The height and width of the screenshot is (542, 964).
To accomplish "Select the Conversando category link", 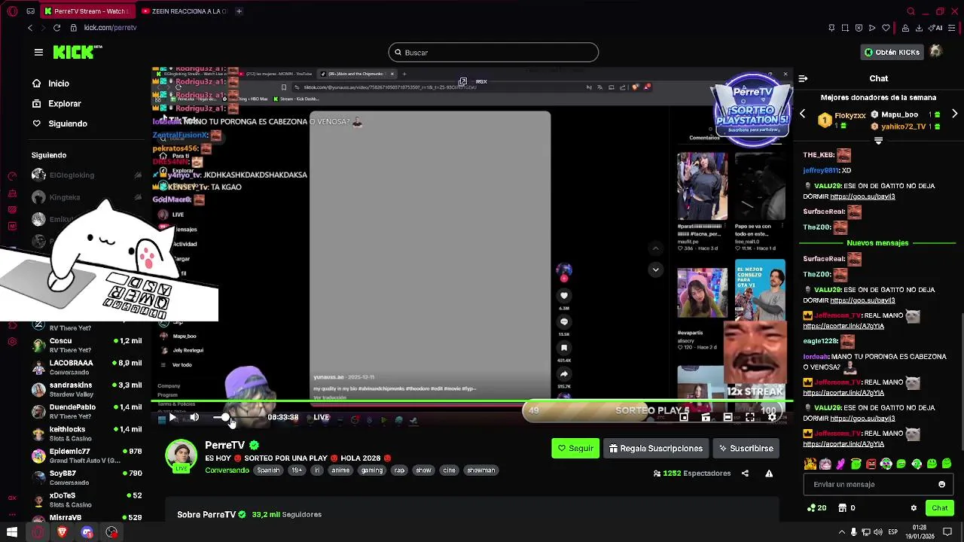I will pyautogui.click(x=227, y=470).
